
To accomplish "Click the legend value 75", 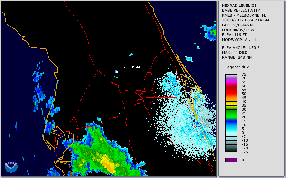I will point(244,74).
